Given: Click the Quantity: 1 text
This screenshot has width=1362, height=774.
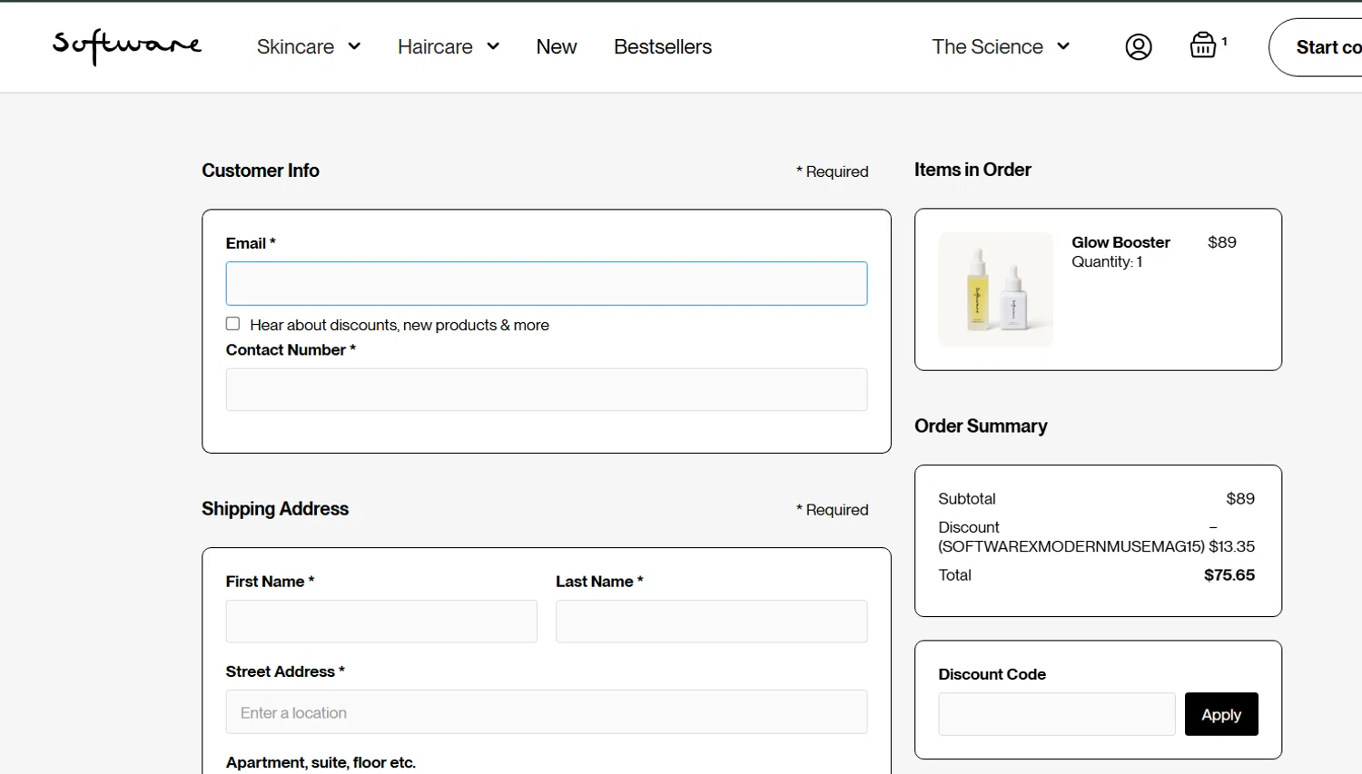Looking at the screenshot, I should pos(1107,262).
